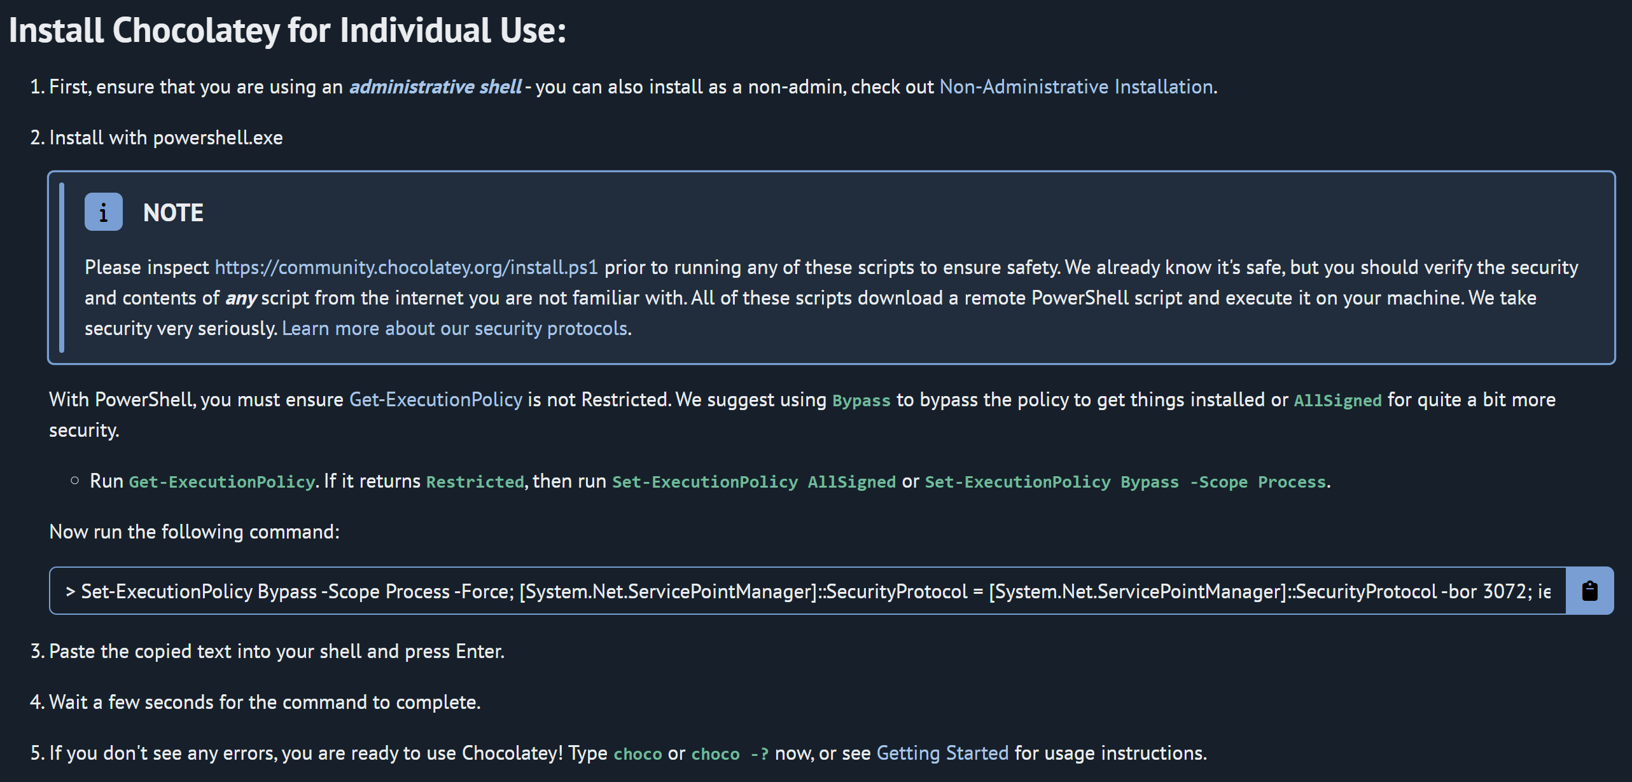Click the green Bypass inline code word
Screen dimensions: 1632x782
coord(861,401)
